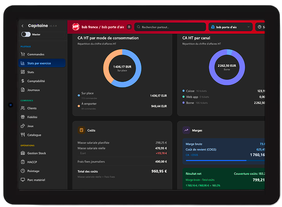
Task: Click the bsb france breadcrumb link
Action: tap(89, 27)
